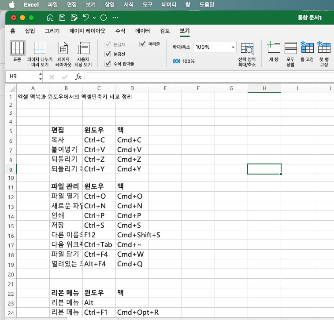Click 첫 행 고정 freeze top row
This screenshot has width=334, height=320.
click(x=324, y=54)
